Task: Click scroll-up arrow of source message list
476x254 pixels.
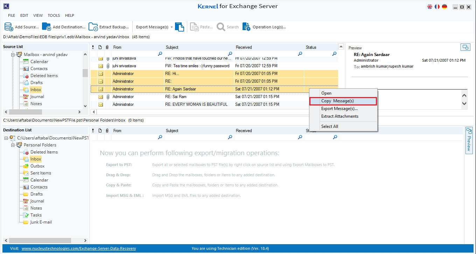Action: (x=341, y=47)
